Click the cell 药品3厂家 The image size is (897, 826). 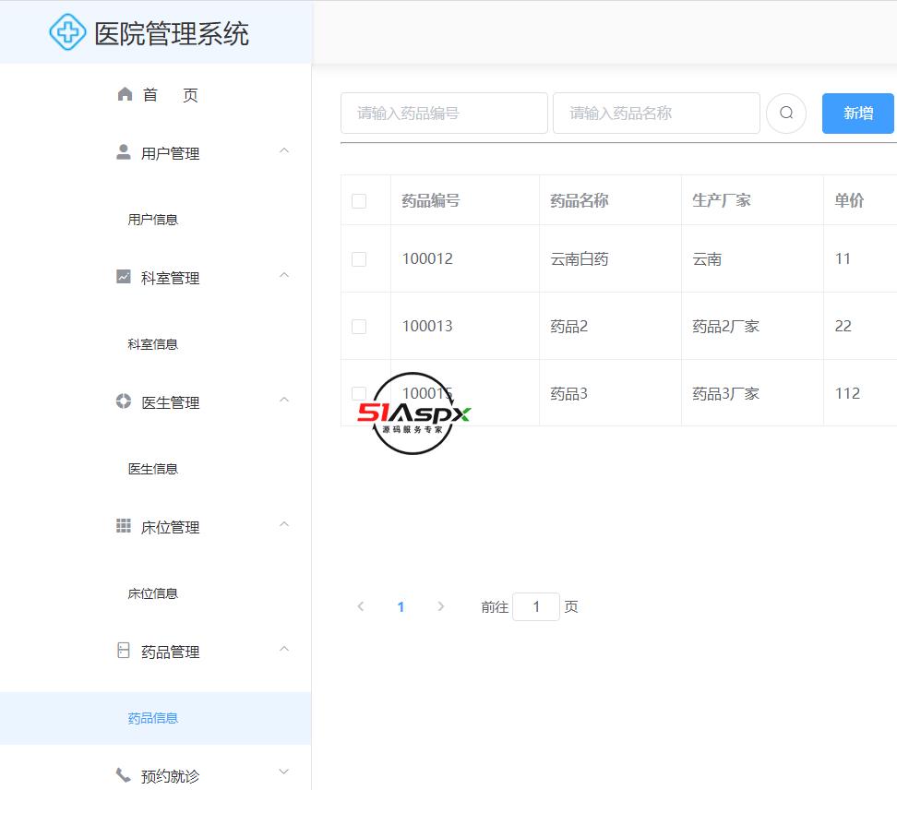click(x=726, y=393)
